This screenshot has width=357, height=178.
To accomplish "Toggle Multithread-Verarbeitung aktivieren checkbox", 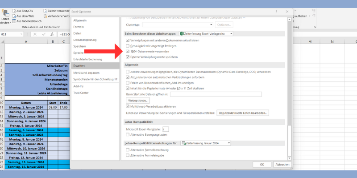I will pos(128,106).
